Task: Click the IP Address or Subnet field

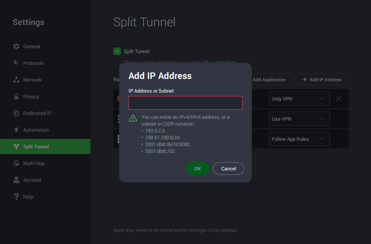Action: pyautogui.click(x=185, y=103)
